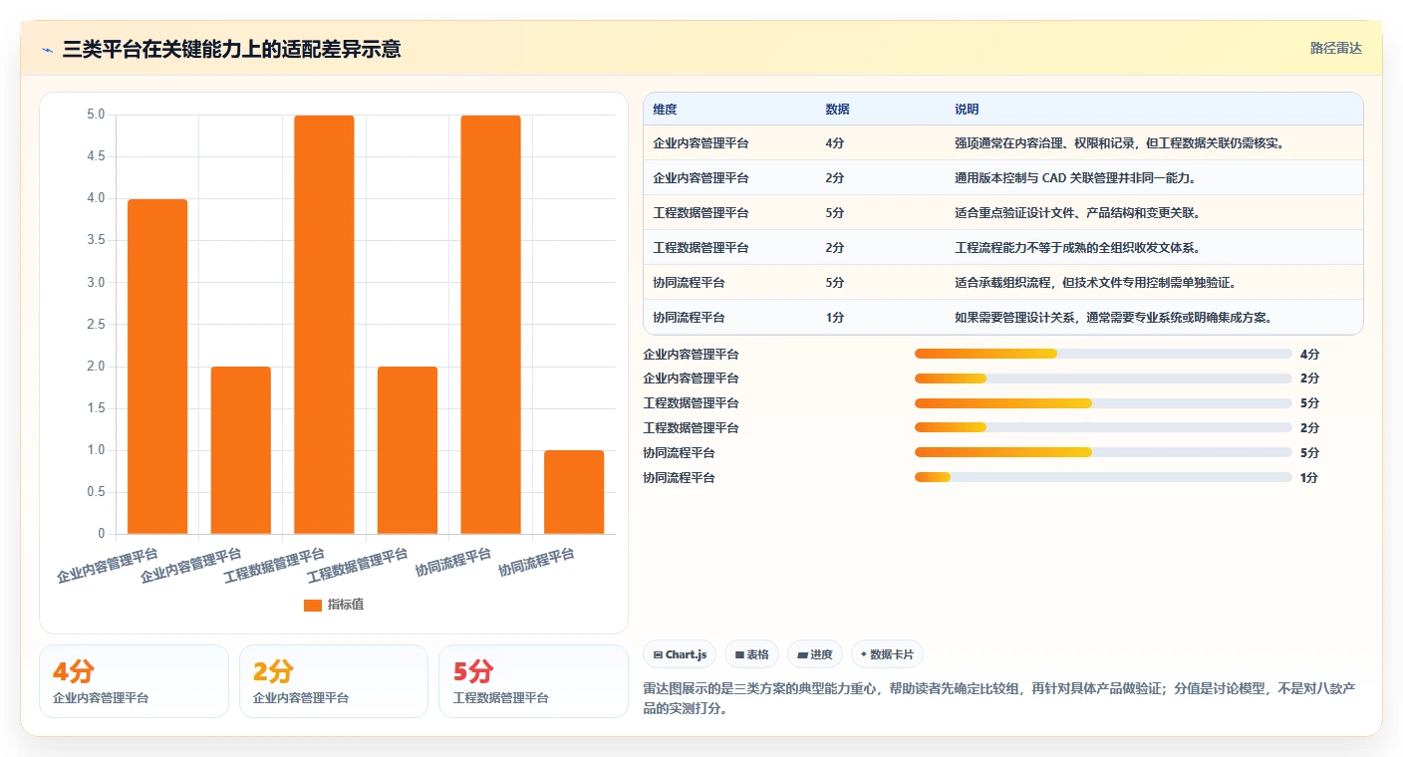Click the 表格 tag pill
Screen dimensions: 1403x757
click(x=752, y=654)
